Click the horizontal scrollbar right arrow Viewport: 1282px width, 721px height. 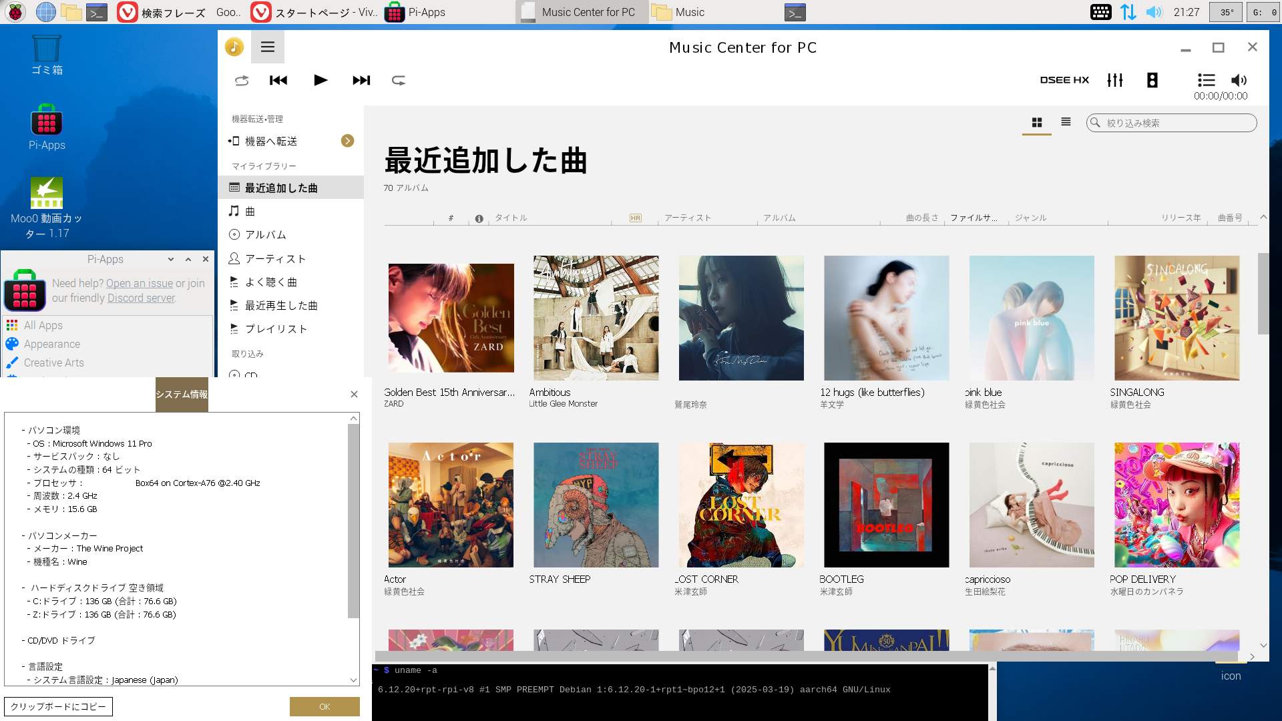(x=1252, y=657)
